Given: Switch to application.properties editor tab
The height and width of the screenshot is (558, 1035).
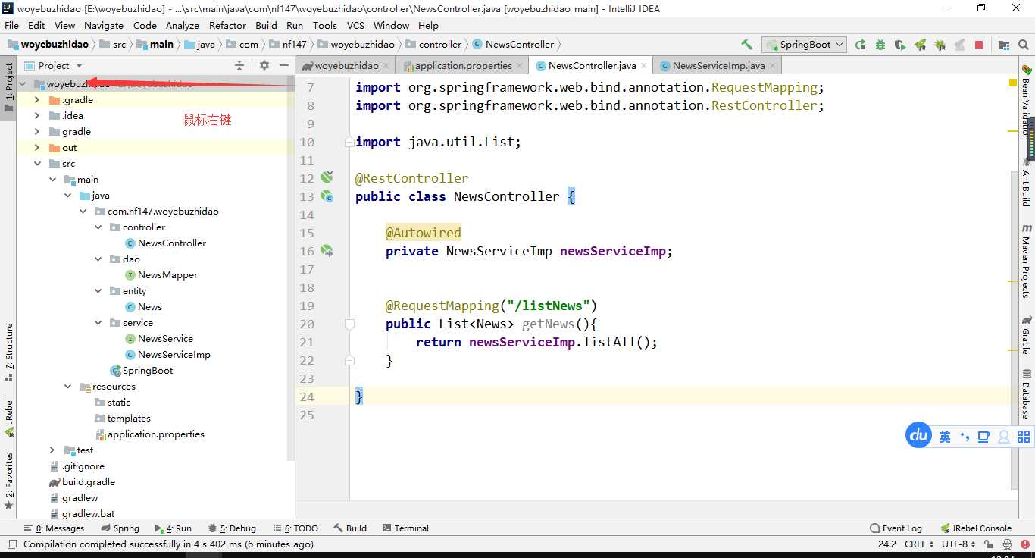Looking at the screenshot, I should [463, 66].
